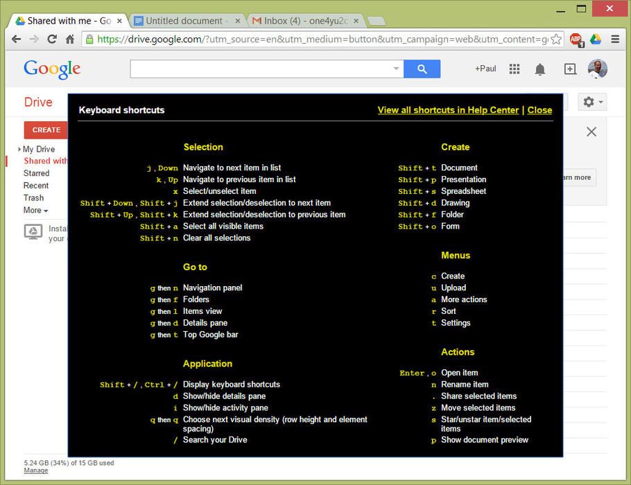Click the AdBlock Plus extension icon
This screenshot has width=631, height=485.
576,39
